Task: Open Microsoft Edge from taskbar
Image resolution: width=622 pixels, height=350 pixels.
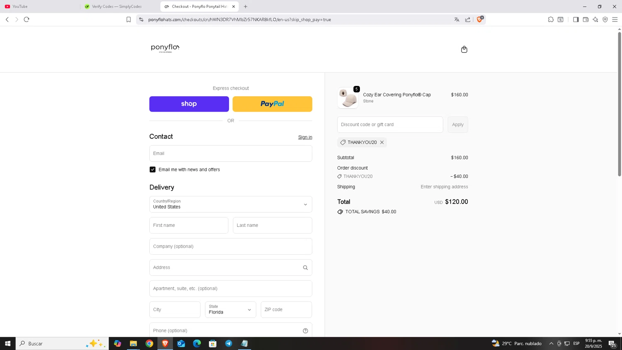Action: [x=197, y=343]
